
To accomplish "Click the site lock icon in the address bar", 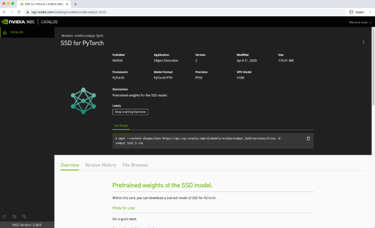I will tap(28, 12).
